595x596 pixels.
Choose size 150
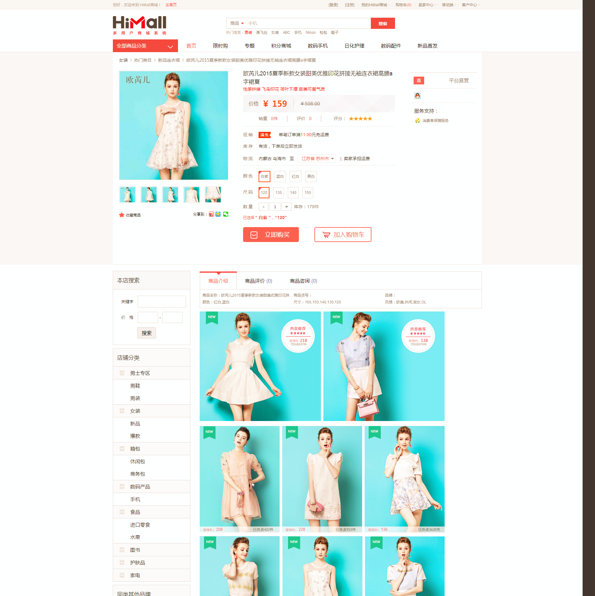tap(308, 193)
